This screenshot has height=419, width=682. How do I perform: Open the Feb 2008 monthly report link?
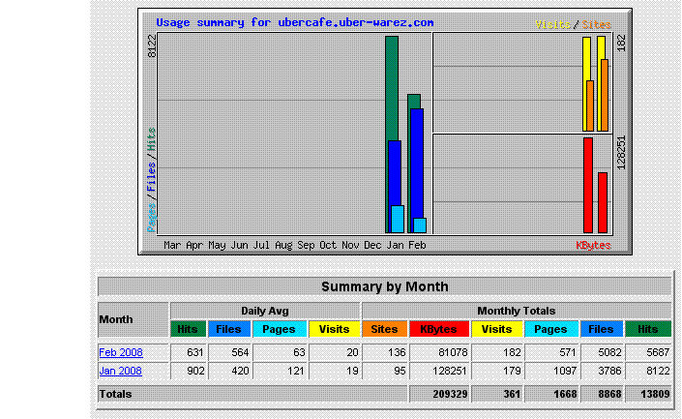121,352
